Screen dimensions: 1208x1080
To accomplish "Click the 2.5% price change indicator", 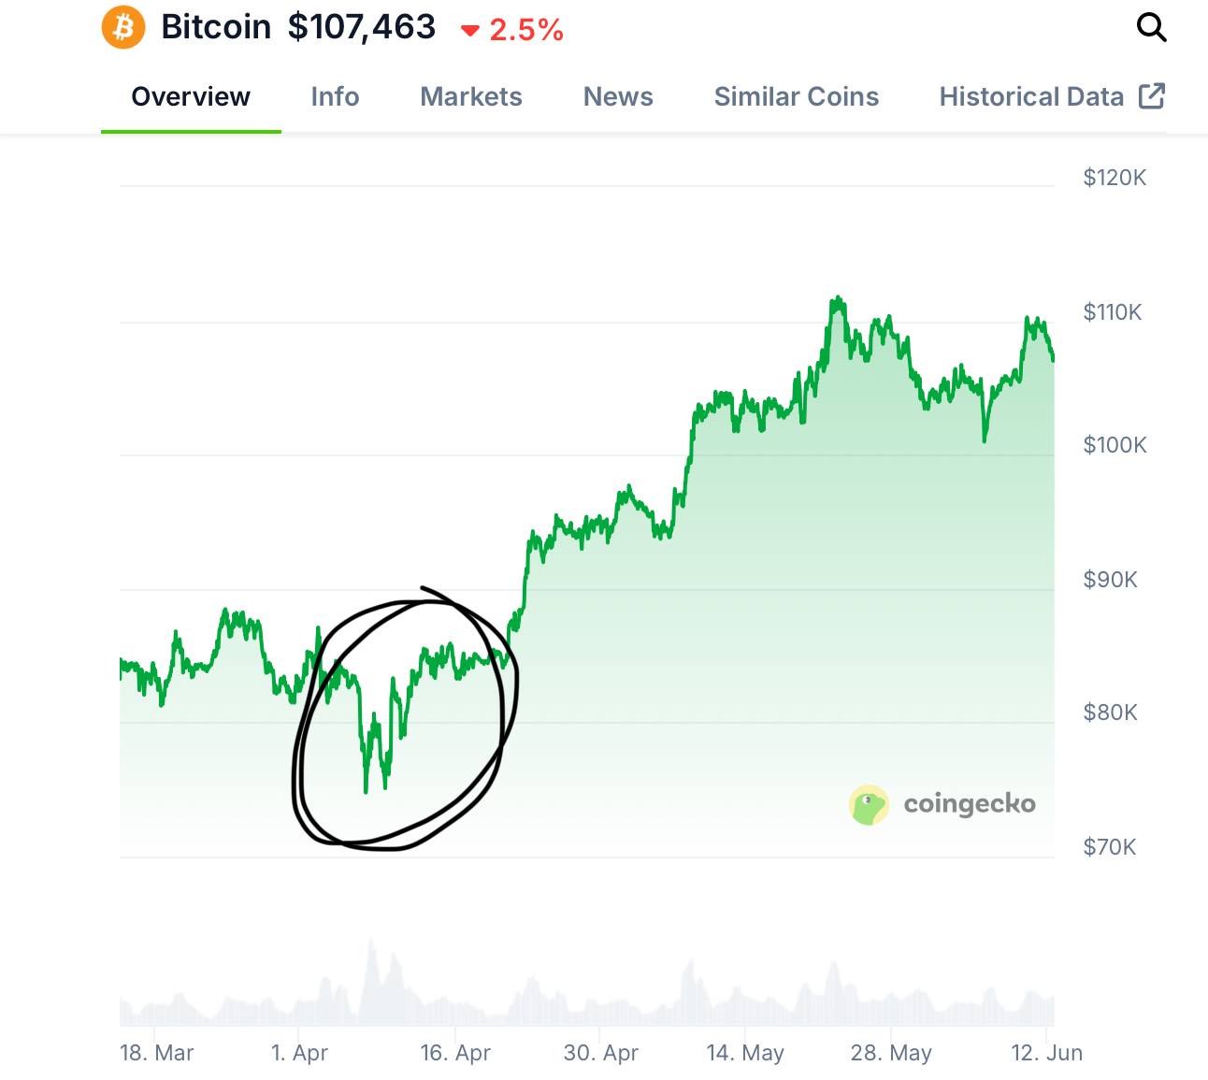I will (x=526, y=31).
